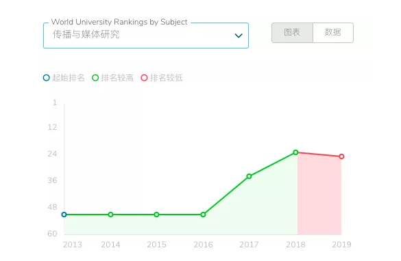Click the green 2018 peak data point
The image size is (401, 261).
(x=295, y=152)
